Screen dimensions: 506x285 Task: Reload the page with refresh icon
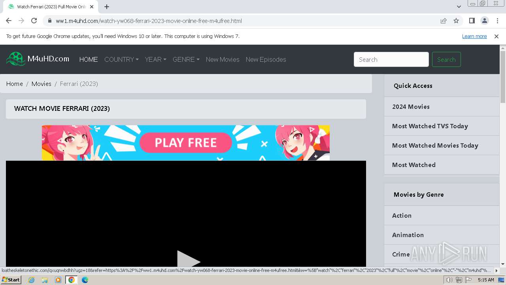pos(34,21)
